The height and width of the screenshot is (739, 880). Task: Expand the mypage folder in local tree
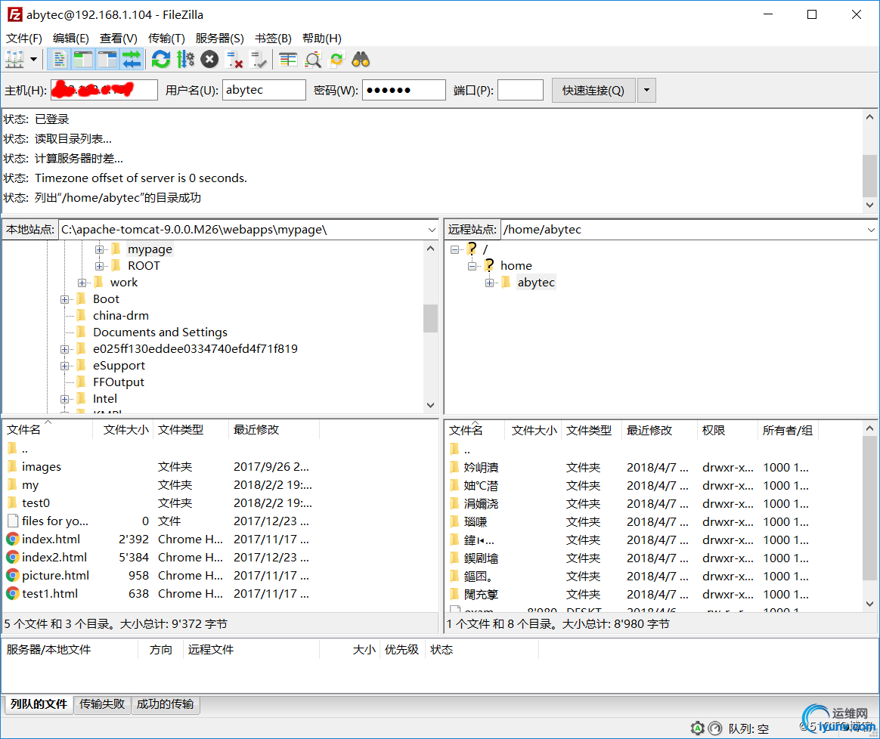click(x=99, y=249)
